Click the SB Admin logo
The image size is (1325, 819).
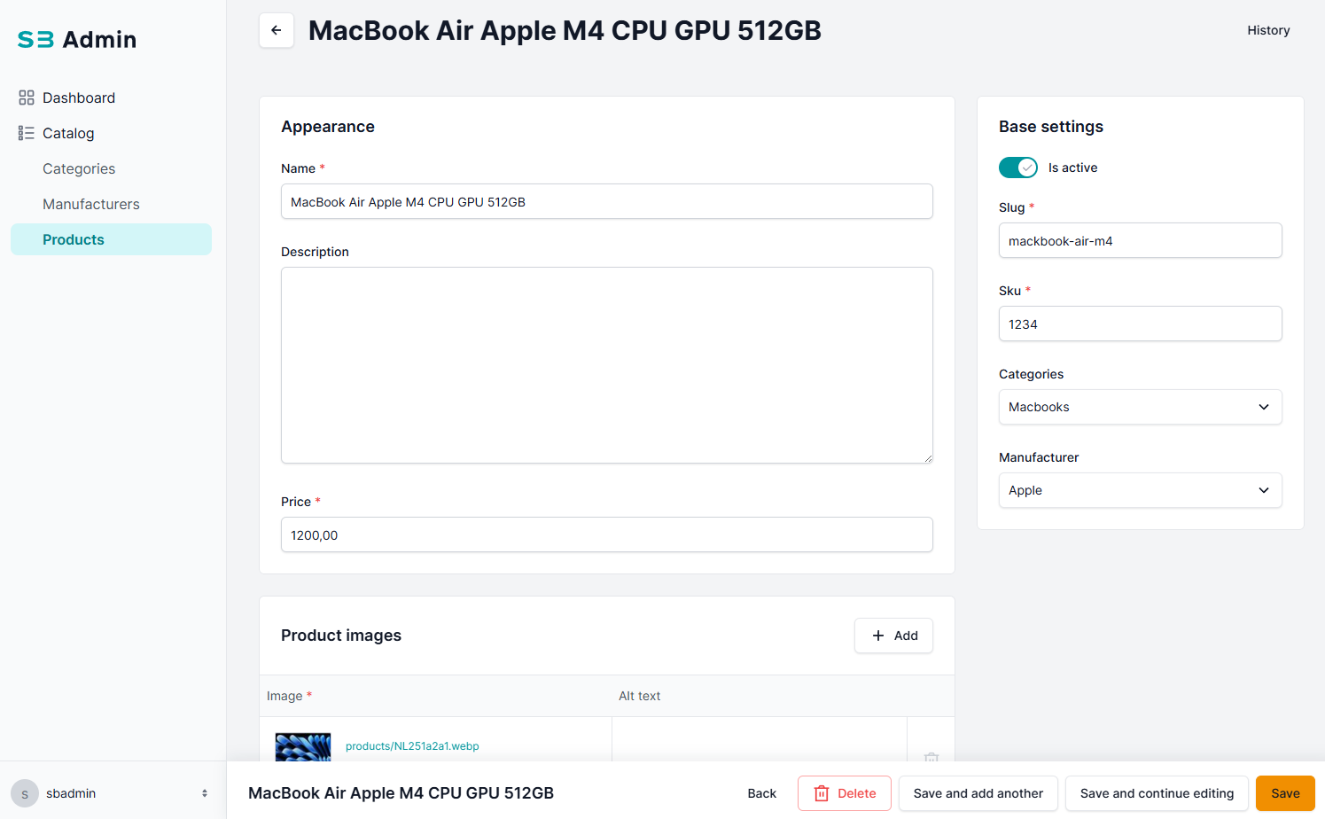click(77, 39)
